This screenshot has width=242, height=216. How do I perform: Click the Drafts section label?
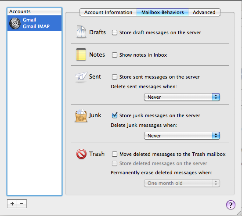(x=98, y=32)
